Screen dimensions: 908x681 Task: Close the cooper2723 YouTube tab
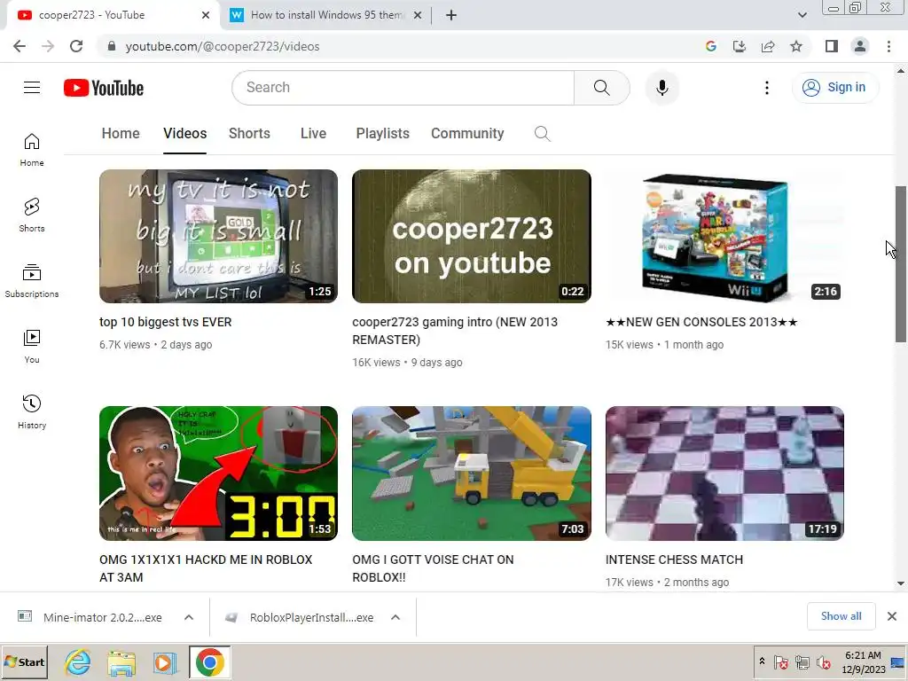click(x=206, y=15)
